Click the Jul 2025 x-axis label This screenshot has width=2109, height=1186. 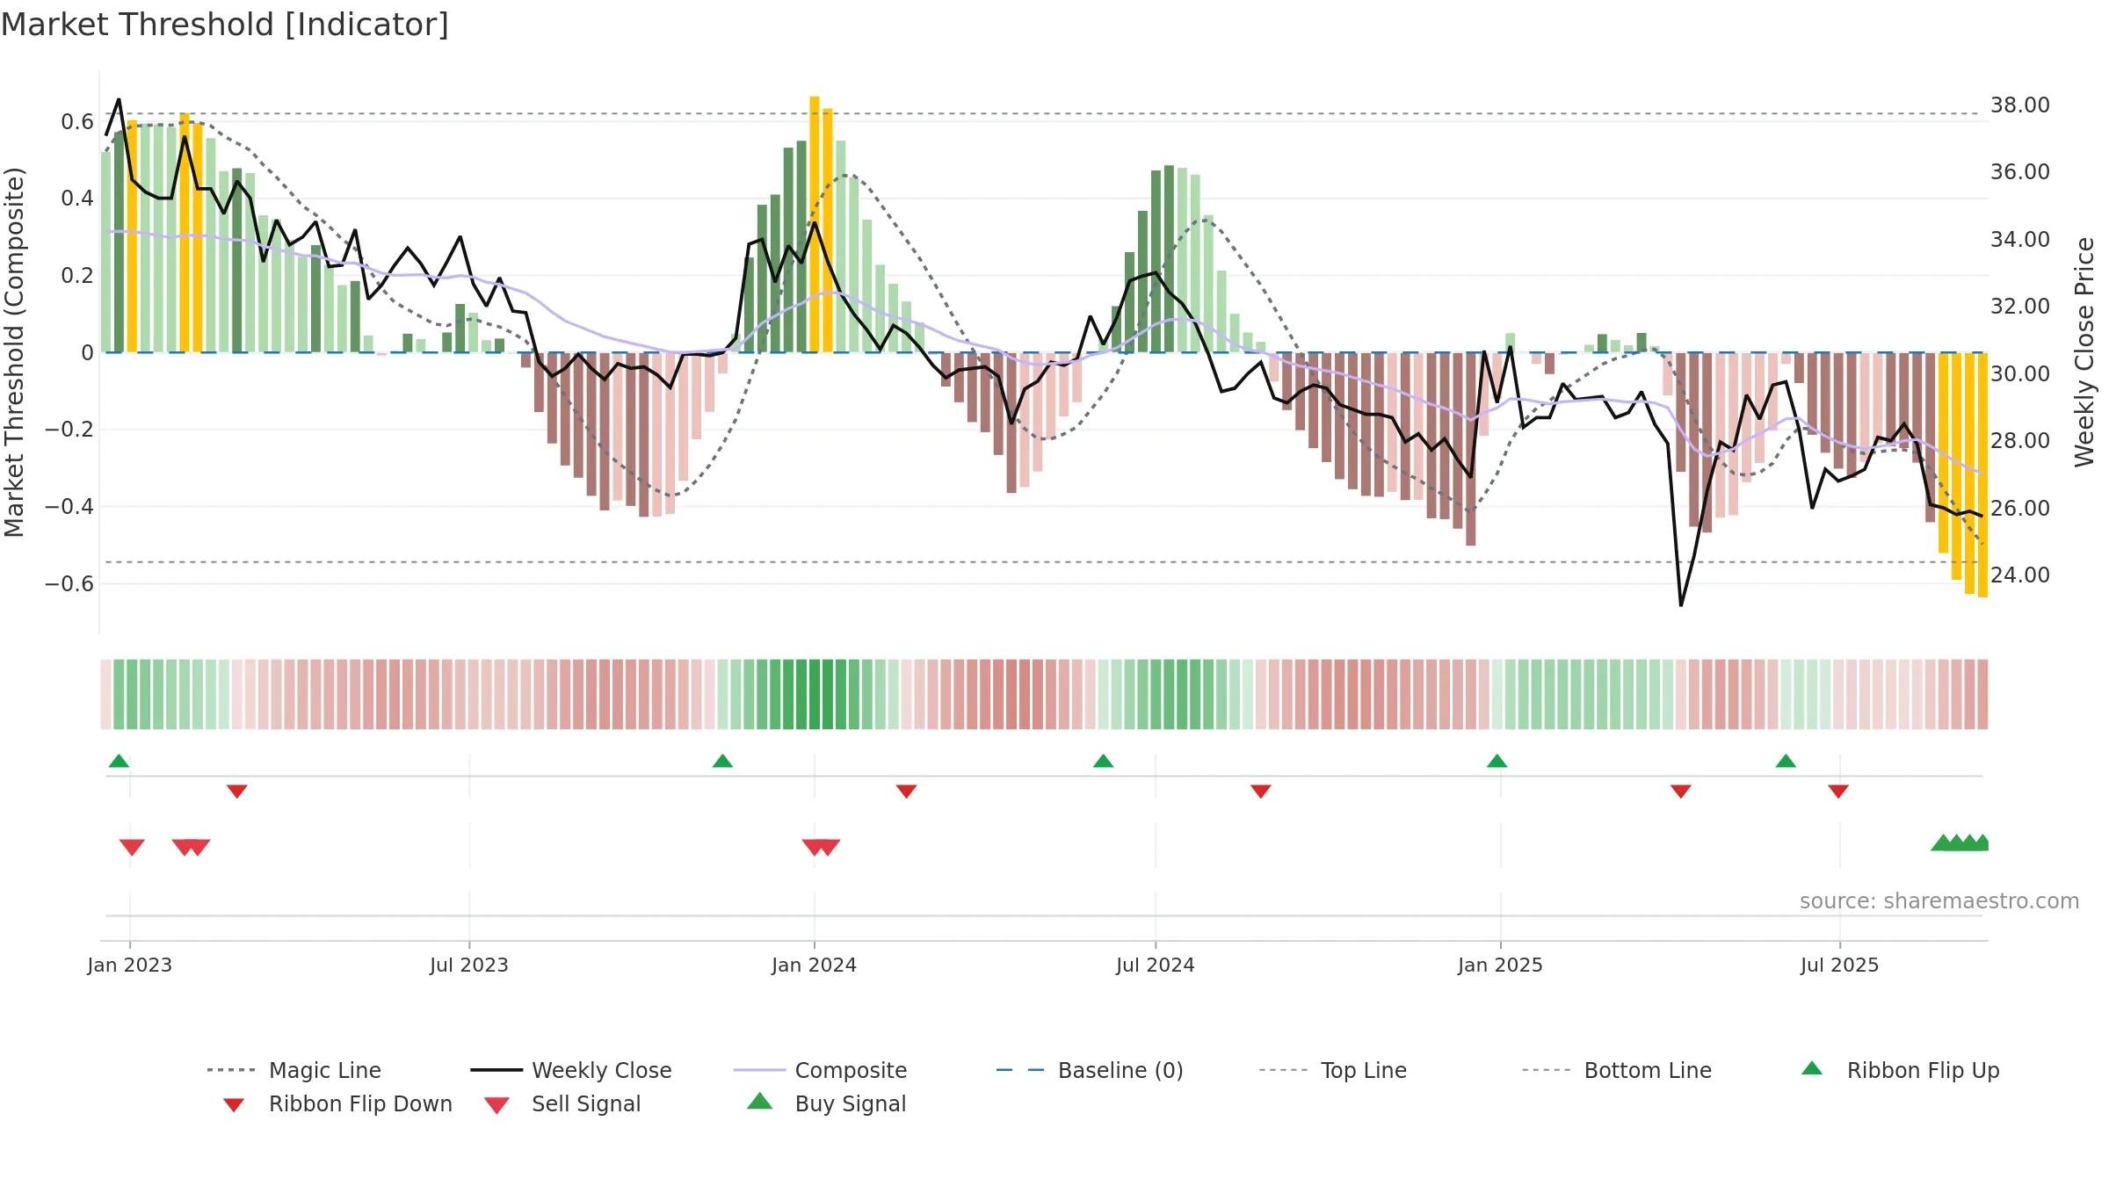(1839, 965)
